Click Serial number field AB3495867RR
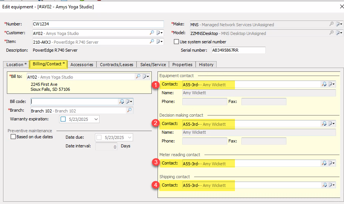The width and height of the screenshot is (344, 204). pos(238,50)
